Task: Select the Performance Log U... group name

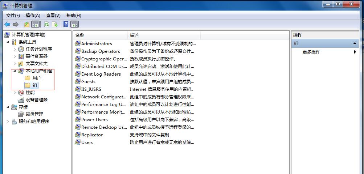Action: pos(103,104)
